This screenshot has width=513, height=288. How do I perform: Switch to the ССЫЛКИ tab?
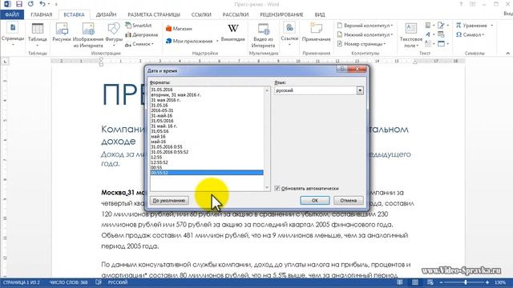click(x=201, y=14)
